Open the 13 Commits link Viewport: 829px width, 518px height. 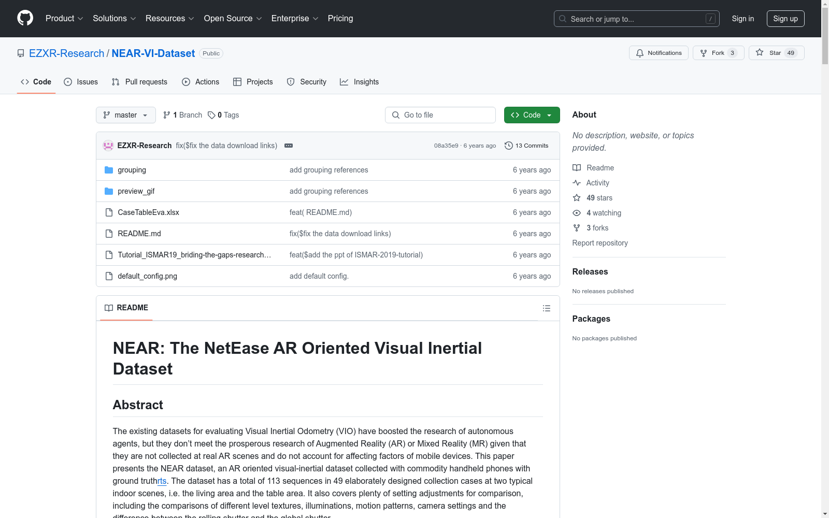tap(526, 146)
